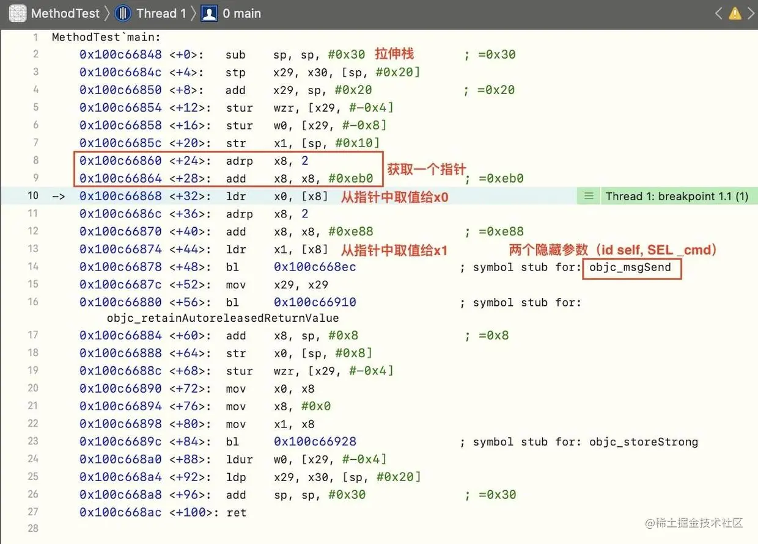
Task: Select the Thread 1 icon in jump bar
Action: pos(122,13)
